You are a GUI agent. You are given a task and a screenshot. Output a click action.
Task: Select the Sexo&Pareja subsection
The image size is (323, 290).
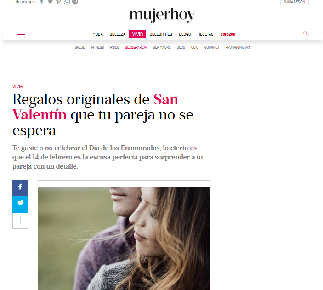[136, 47]
